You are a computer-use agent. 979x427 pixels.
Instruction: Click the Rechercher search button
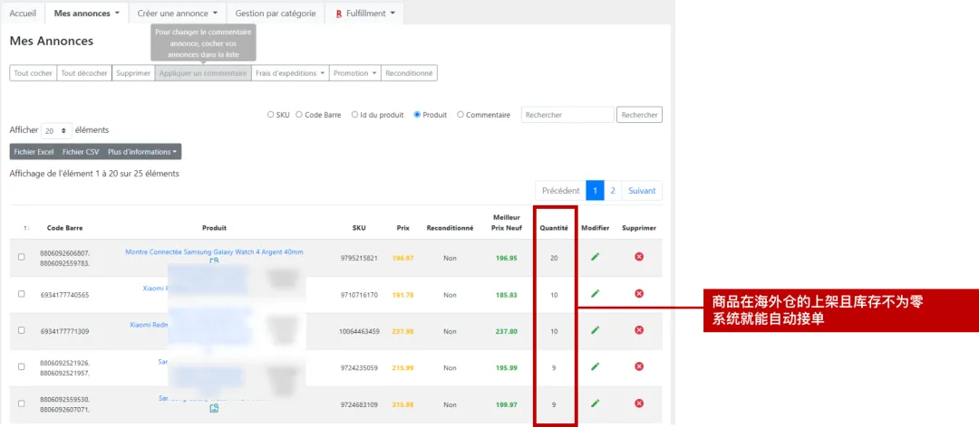(639, 115)
